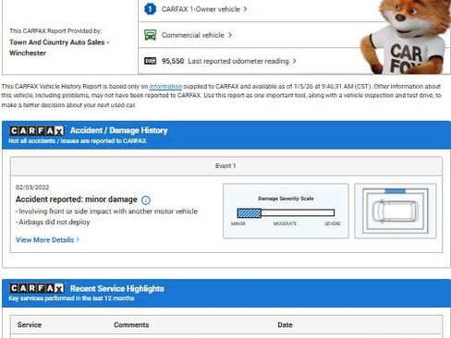Screen dimensions: 451x338
Task: Click the green commercial vehicle icon
Action: [150, 35]
